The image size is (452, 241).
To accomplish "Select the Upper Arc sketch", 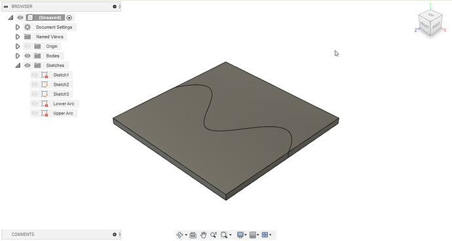I will (63, 113).
